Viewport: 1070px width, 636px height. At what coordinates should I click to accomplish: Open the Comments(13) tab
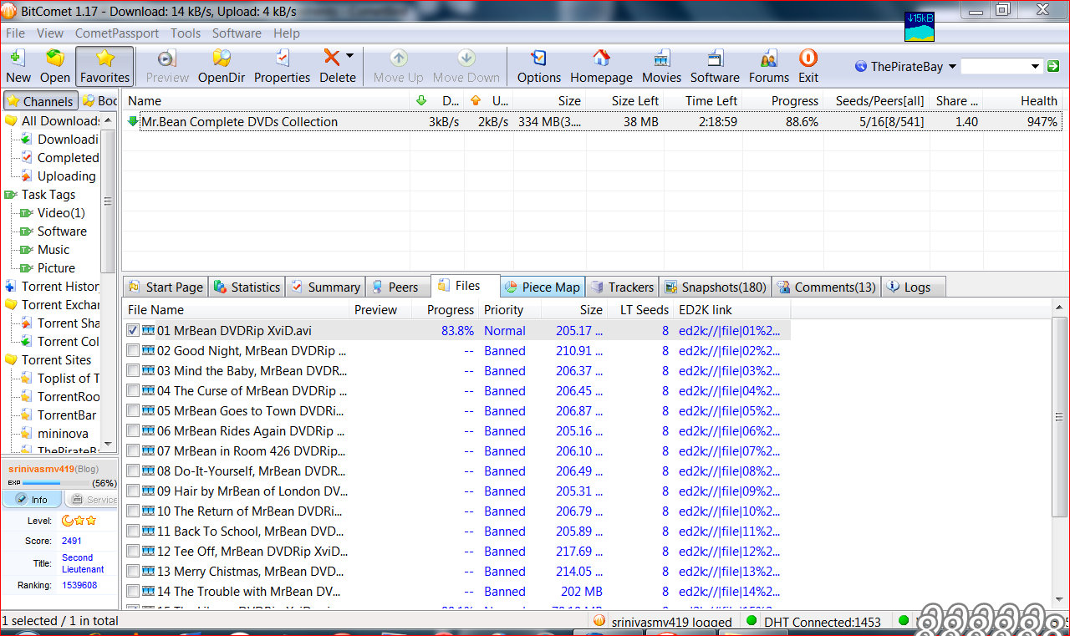point(826,287)
